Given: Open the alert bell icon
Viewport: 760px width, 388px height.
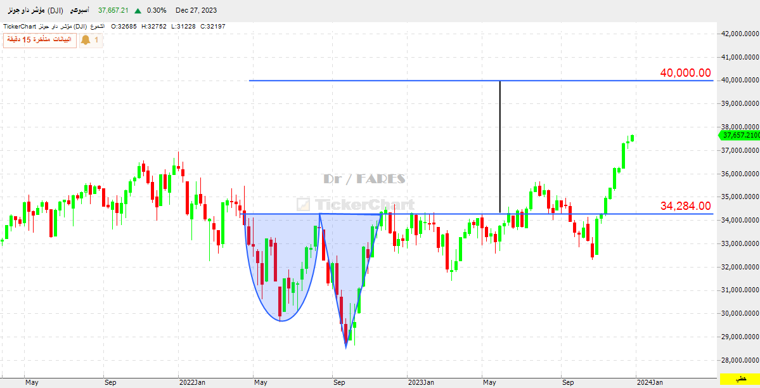Looking at the screenshot, I should 86,40.
